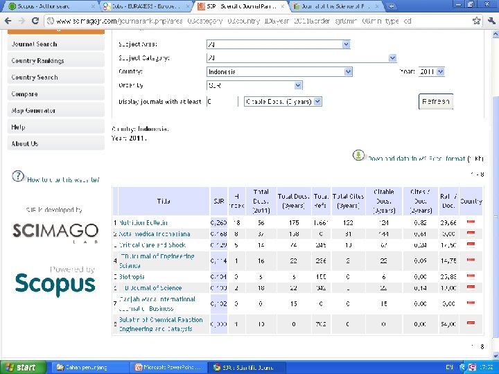Open Acta medica Indonesiana journal link
The width and height of the screenshot is (499, 374).
155,234
